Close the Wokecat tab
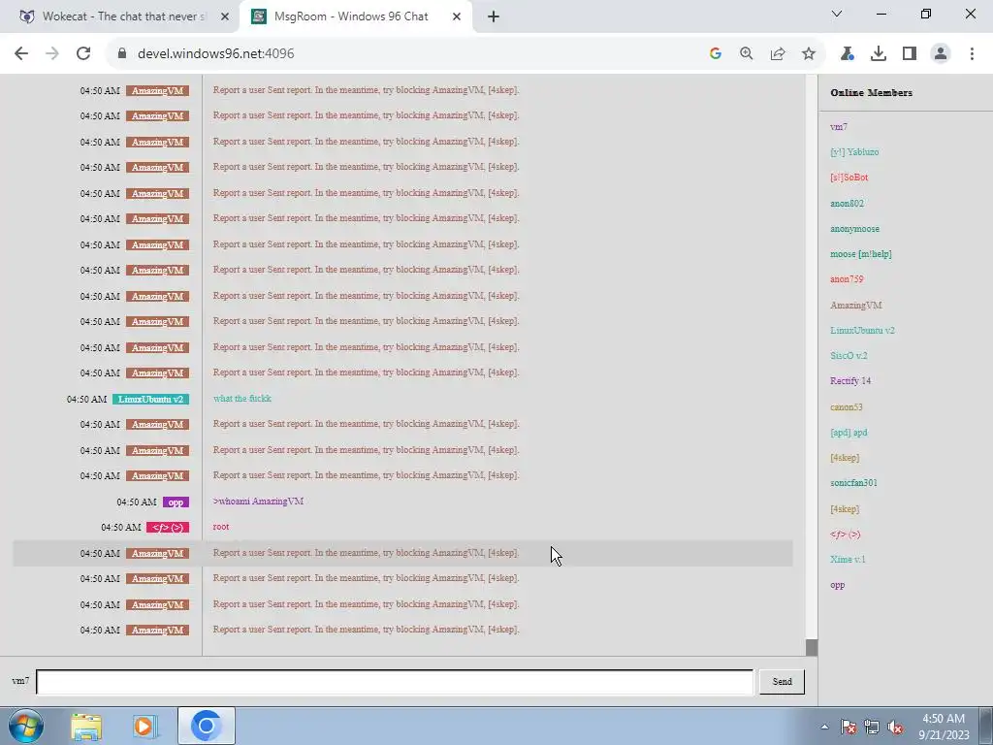The image size is (993, 745). [225, 16]
